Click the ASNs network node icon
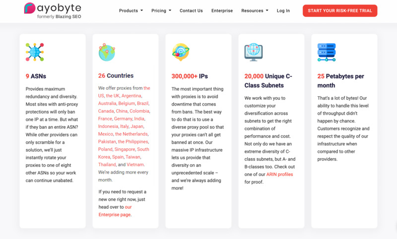This screenshot has height=239, width=397. [x=35, y=52]
